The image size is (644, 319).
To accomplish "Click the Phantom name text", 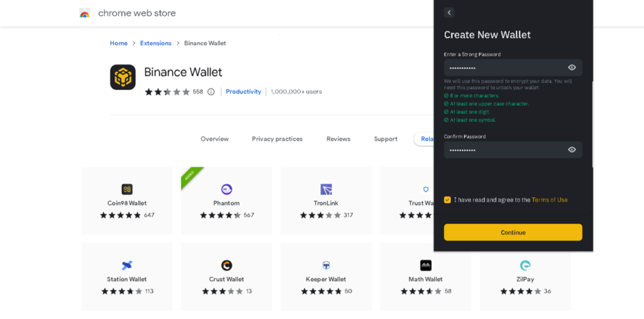I will point(226,203).
